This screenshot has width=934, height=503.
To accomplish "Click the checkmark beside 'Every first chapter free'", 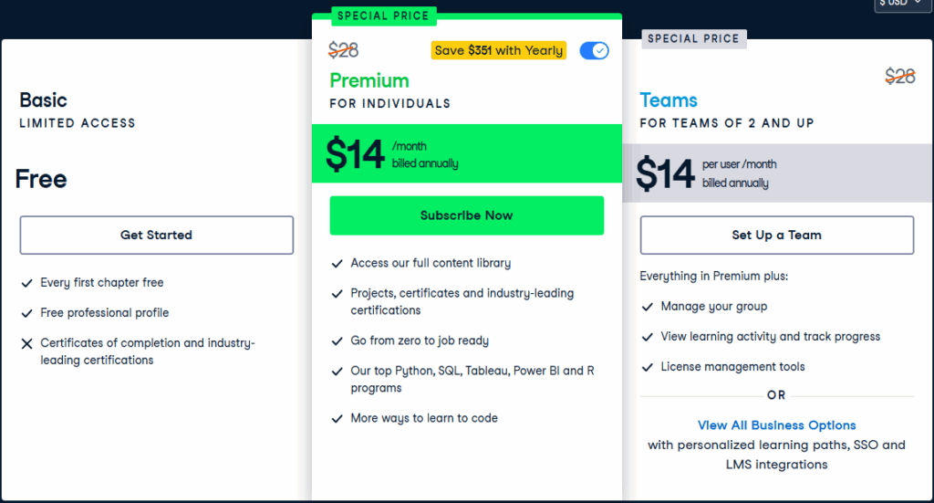I will (26, 283).
